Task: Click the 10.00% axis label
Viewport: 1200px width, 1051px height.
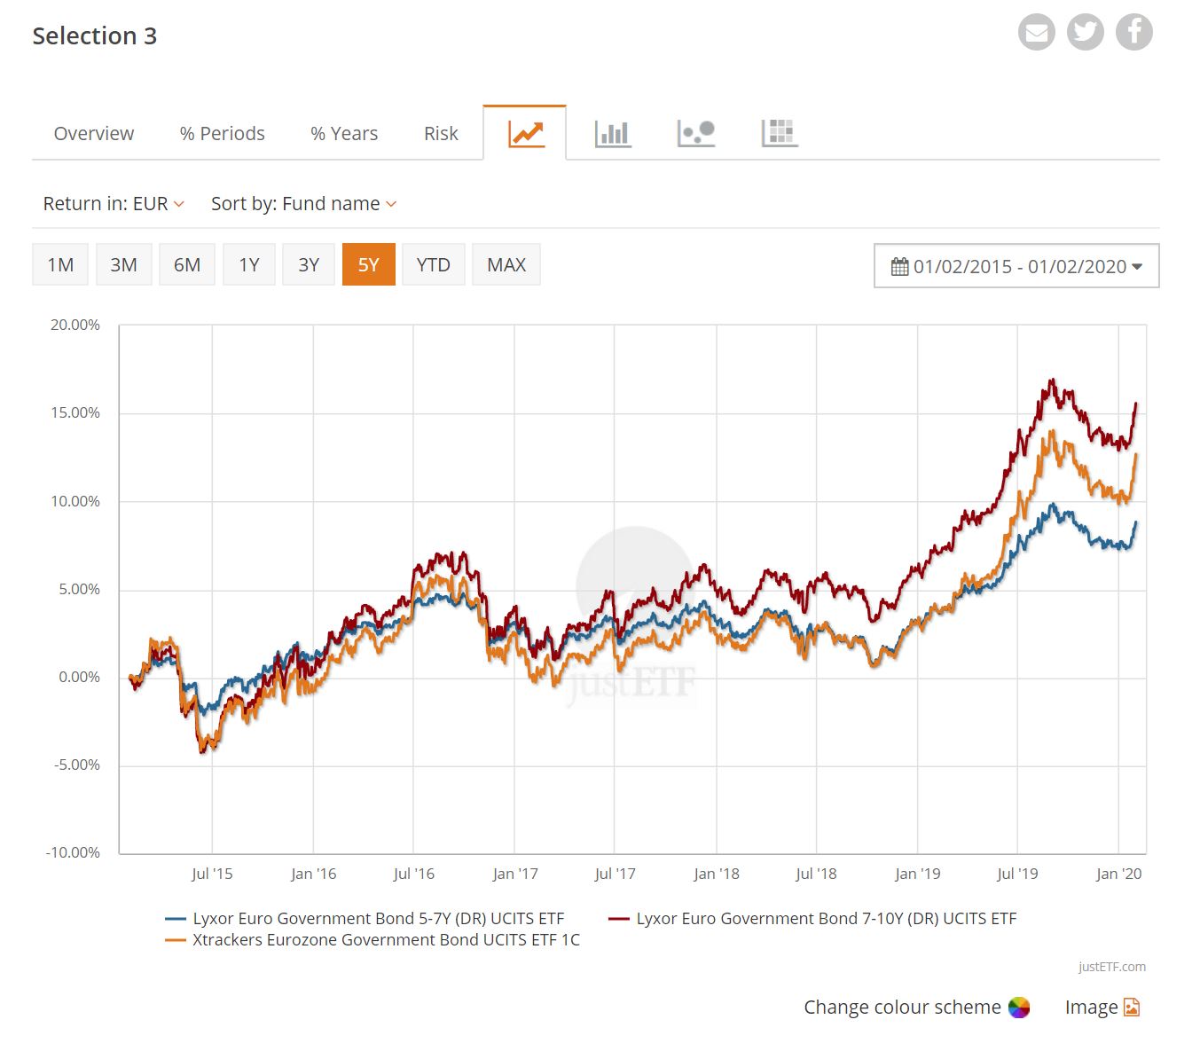Action: point(75,501)
